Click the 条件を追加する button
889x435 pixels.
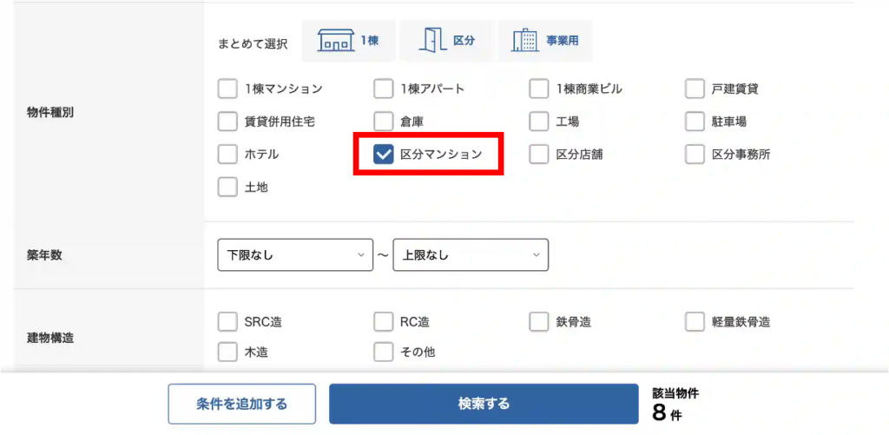[x=241, y=404]
